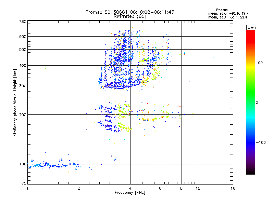The width and height of the screenshot is (274, 205).
Task: Click the 'Frequency [MHz]' axis label
Action: pos(130,193)
